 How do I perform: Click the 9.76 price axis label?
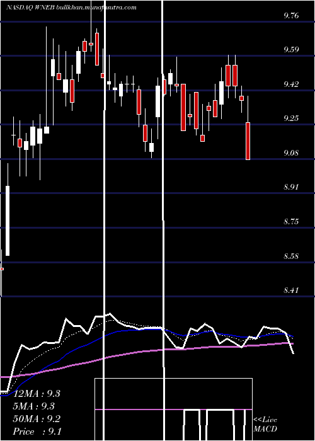point(291,16)
